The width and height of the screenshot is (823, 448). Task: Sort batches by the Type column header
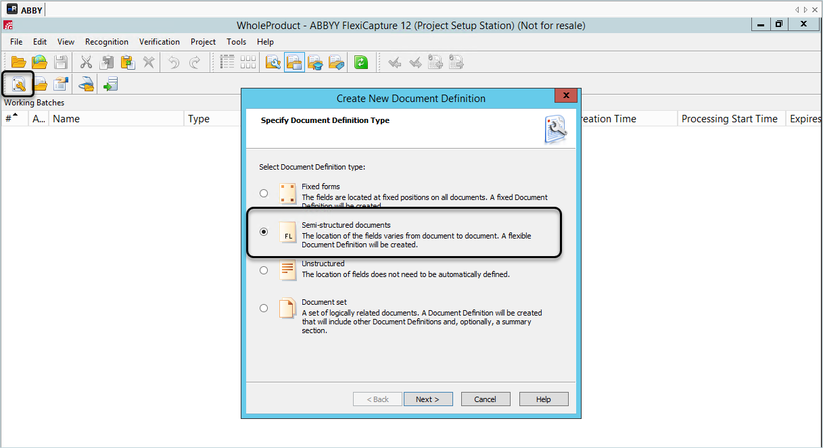pos(212,119)
